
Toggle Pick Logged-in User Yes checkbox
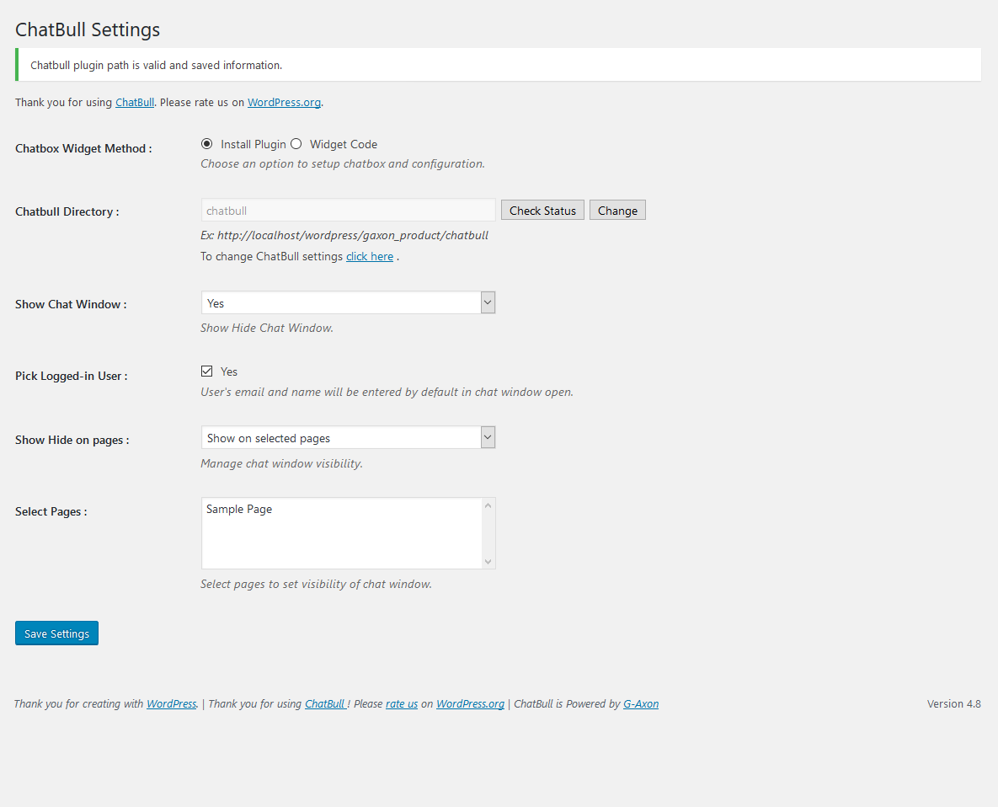[207, 371]
